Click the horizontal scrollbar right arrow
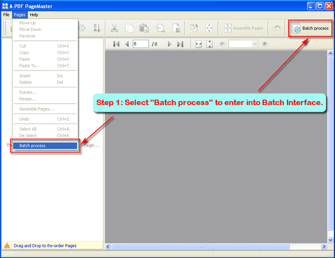Viewport: 335px width, 258px height. point(324,246)
